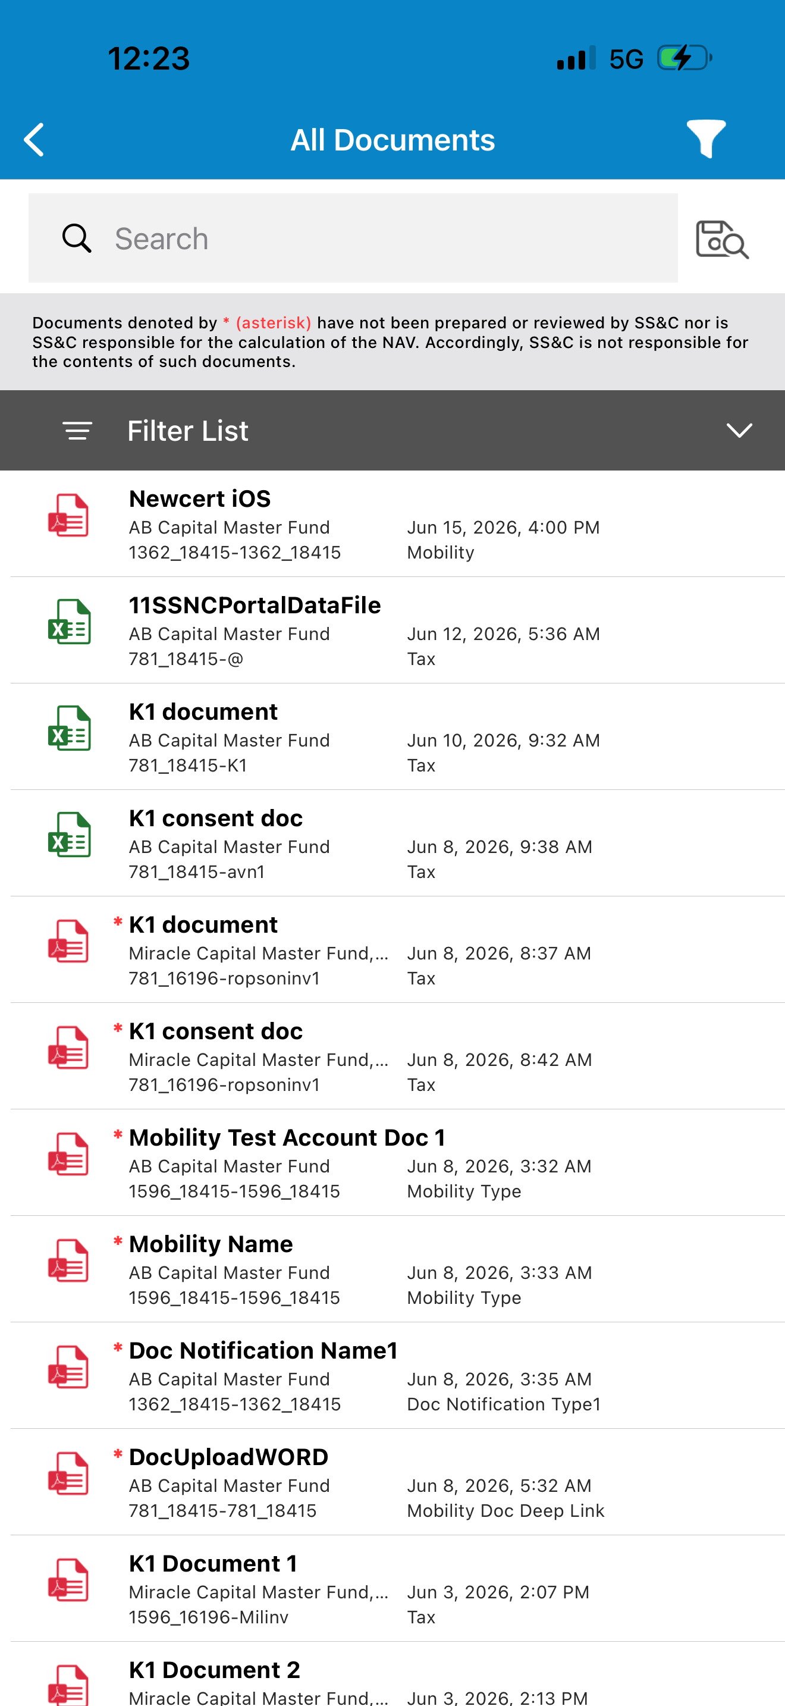Expand the Filter List chevron
The height and width of the screenshot is (1706, 785).
click(x=739, y=431)
